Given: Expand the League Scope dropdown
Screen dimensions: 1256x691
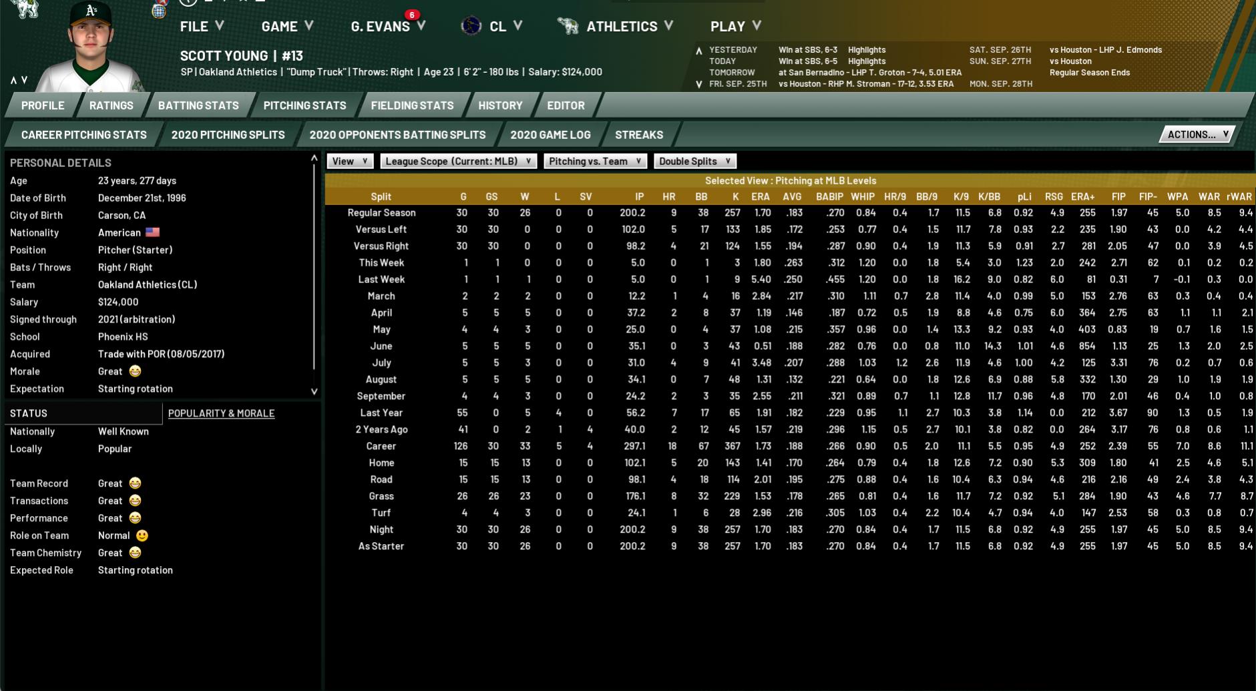Looking at the screenshot, I should [x=458, y=161].
